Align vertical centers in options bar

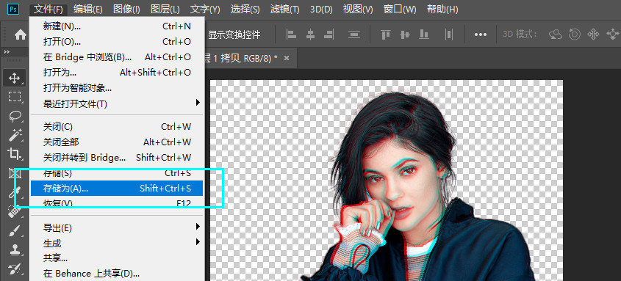[x=405, y=34]
